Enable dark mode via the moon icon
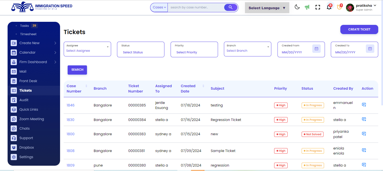The height and width of the screenshot is (171, 383). tap(297, 7)
